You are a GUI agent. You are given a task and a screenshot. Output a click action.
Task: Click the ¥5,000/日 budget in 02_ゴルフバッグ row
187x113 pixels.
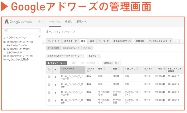pos(160,84)
